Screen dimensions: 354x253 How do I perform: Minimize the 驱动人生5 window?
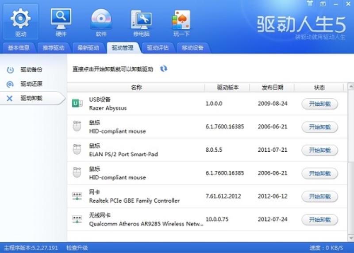[x=336, y=4]
